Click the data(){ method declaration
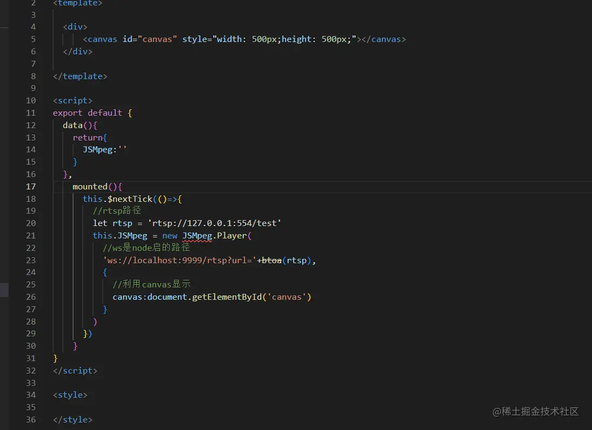The image size is (592, 430). [80, 125]
